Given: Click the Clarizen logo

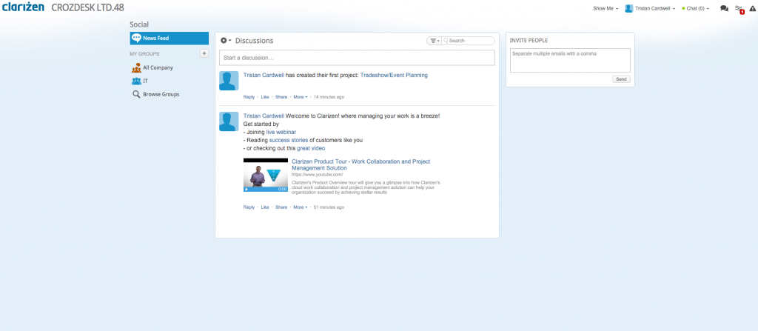Looking at the screenshot, I should tap(23, 7).
